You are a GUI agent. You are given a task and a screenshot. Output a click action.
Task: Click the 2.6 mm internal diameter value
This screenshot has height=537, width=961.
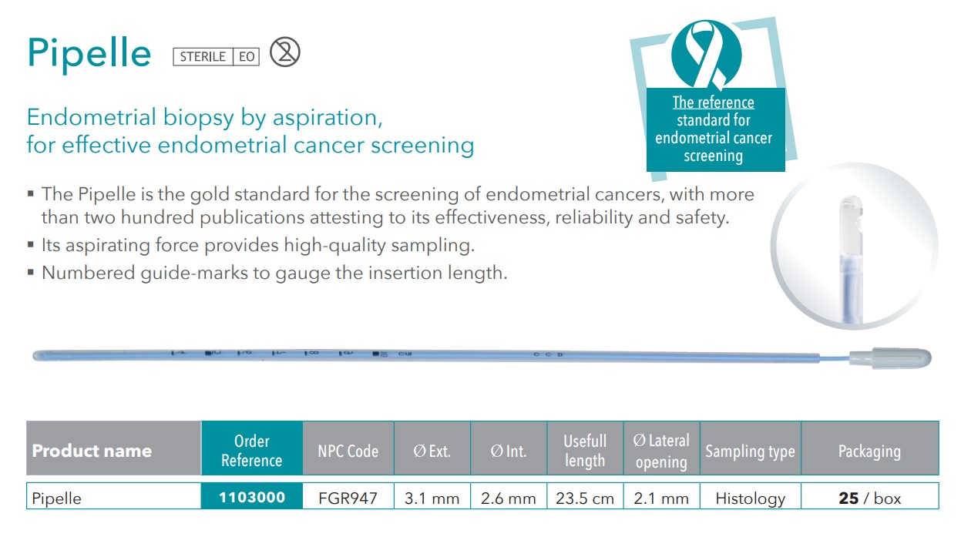509,498
